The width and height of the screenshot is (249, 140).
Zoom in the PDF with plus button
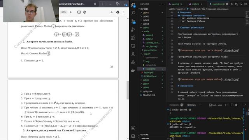point(71,12)
